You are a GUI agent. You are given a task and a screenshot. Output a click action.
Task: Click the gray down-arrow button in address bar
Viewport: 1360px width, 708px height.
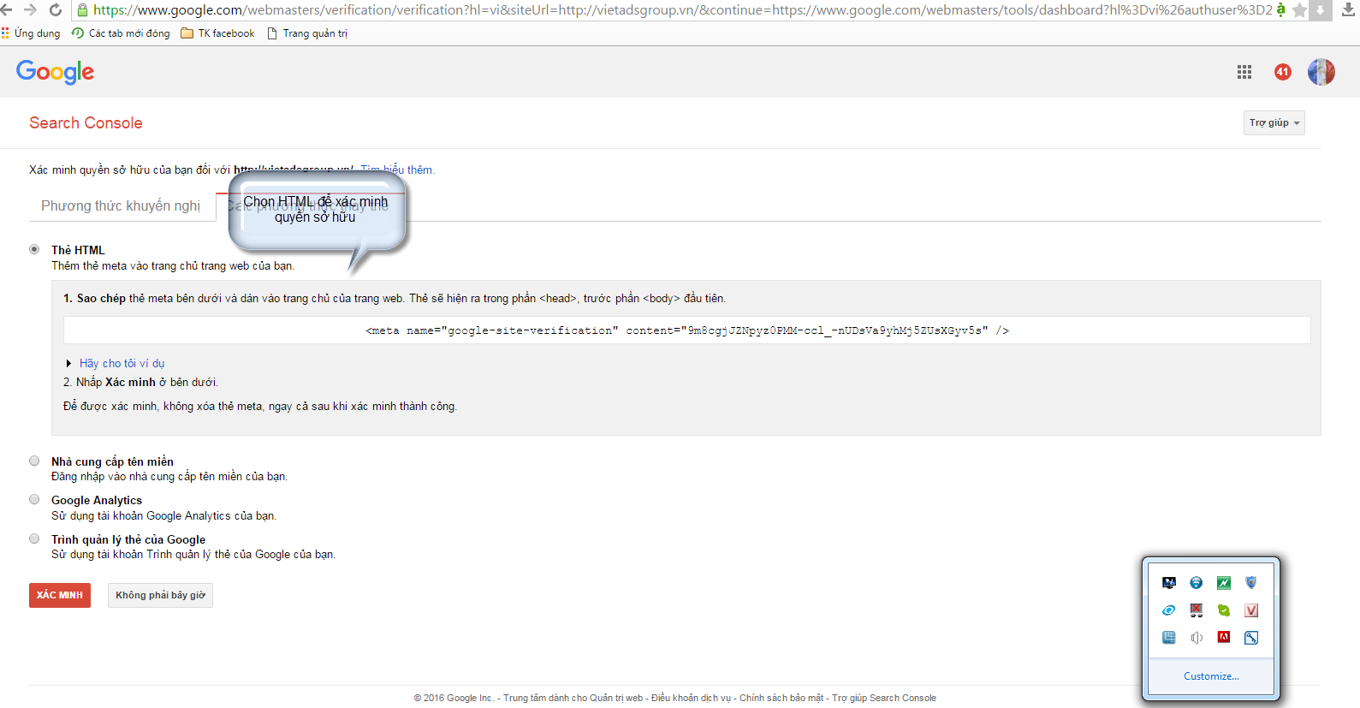tap(1321, 10)
